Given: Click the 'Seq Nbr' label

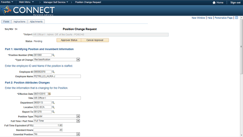Looking at the screenshot, I should pos(9,29).
